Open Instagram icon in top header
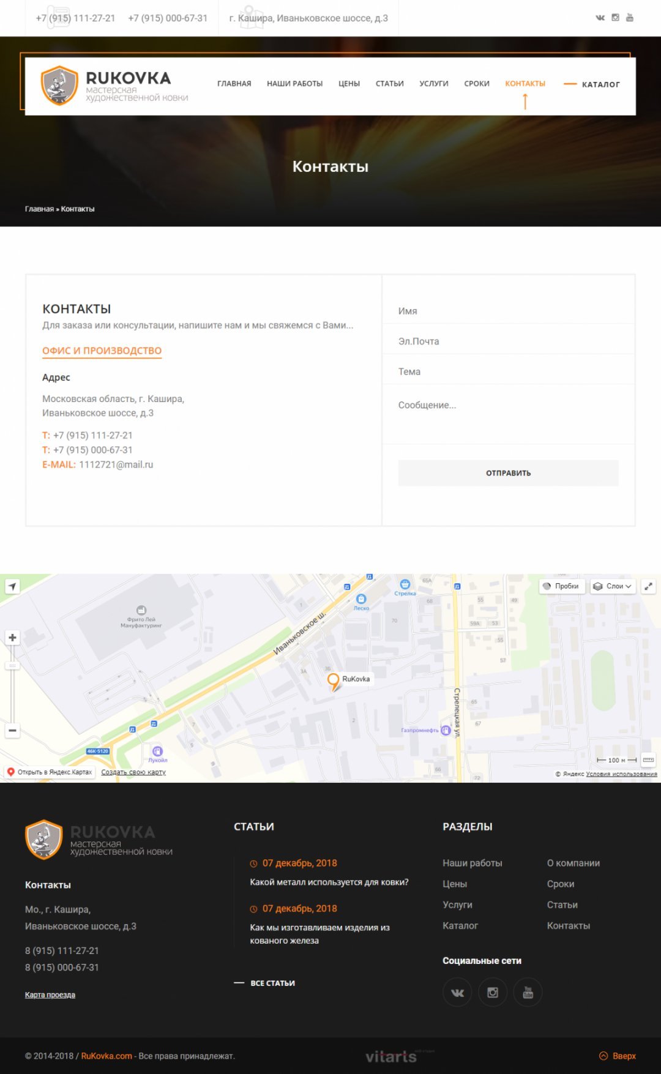The width and height of the screenshot is (661, 1074). pyautogui.click(x=615, y=18)
